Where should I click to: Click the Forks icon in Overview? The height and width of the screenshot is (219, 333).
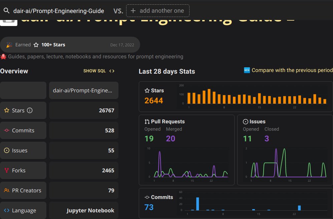[7, 170]
